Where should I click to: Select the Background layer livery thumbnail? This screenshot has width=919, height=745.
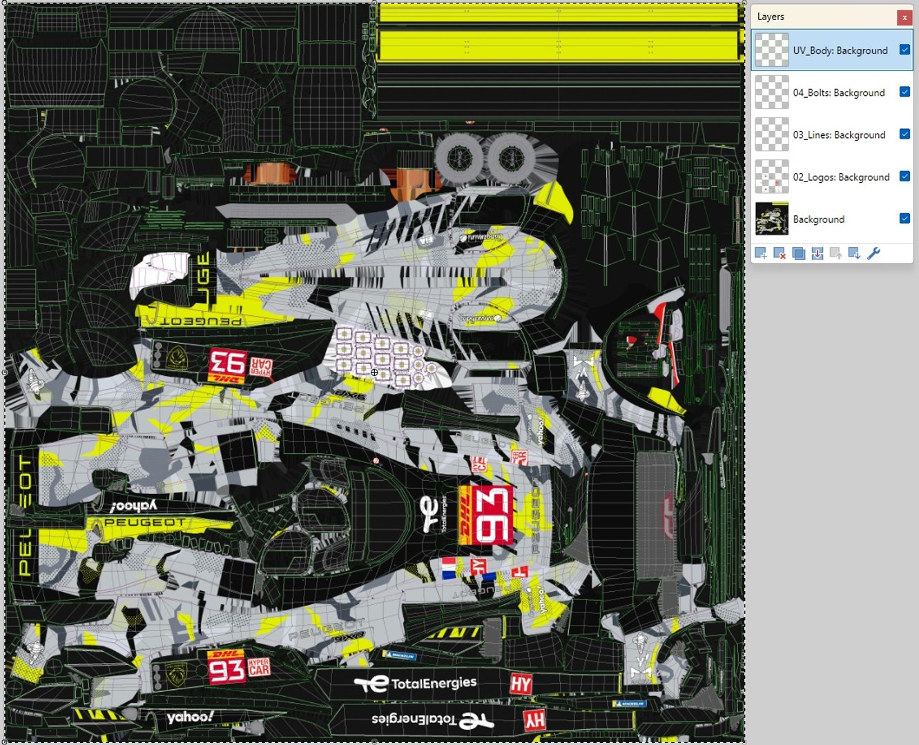point(771,219)
